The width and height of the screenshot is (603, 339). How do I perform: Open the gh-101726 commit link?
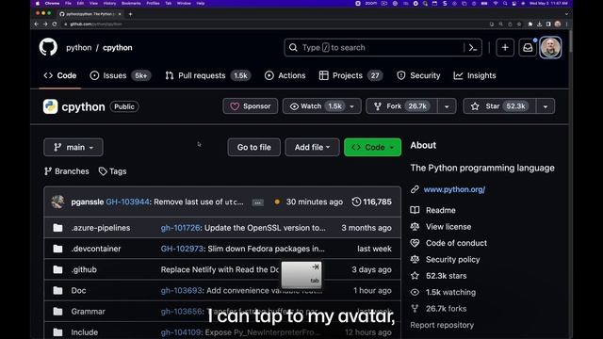point(180,228)
